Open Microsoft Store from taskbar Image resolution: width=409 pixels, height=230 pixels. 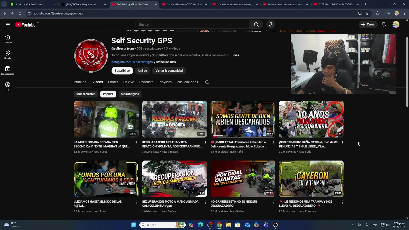point(238,225)
